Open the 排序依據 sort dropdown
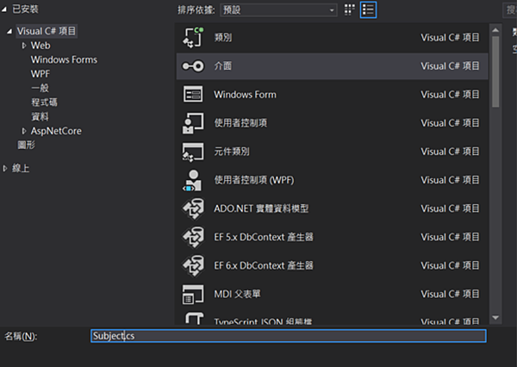 pos(278,9)
